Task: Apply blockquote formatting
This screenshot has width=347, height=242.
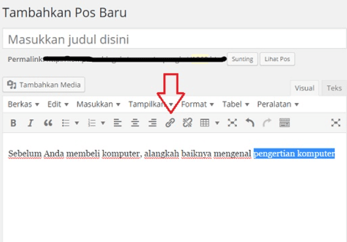Action: 48,123
